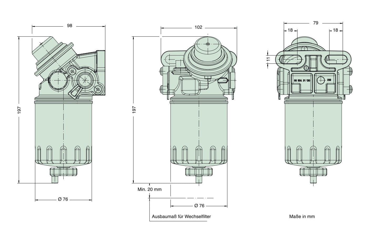Click the 102 width dimension label
Image resolution: width=370 pixels, height=232 pixels.
pos(198,27)
